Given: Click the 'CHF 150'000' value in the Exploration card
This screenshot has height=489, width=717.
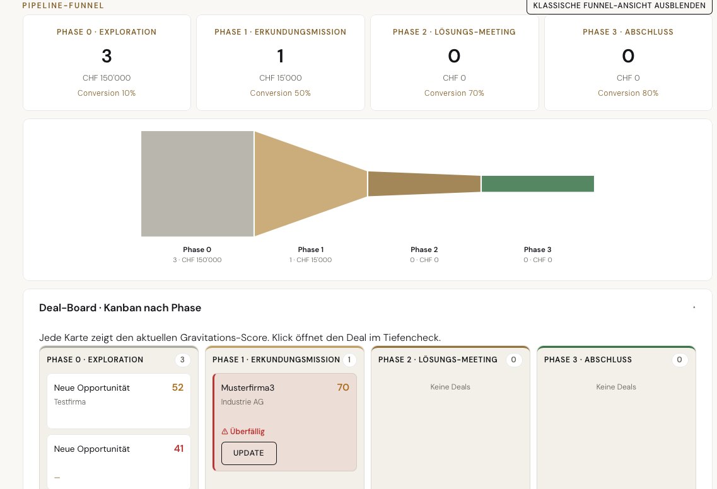Looking at the screenshot, I should point(107,78).
